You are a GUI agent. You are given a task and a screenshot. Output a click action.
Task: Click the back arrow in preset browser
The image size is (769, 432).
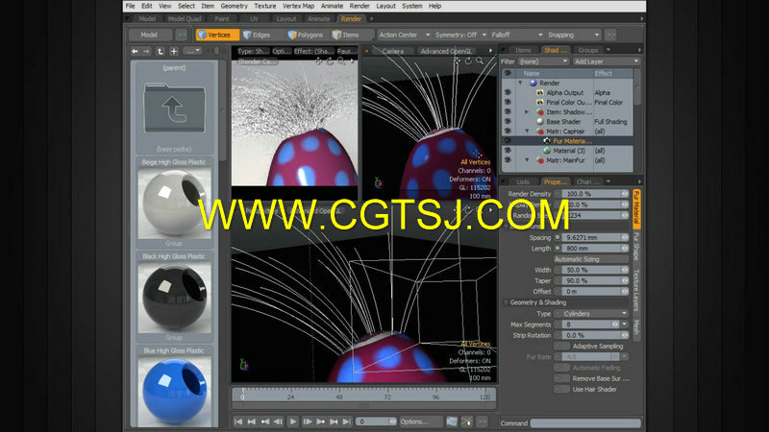135,51
